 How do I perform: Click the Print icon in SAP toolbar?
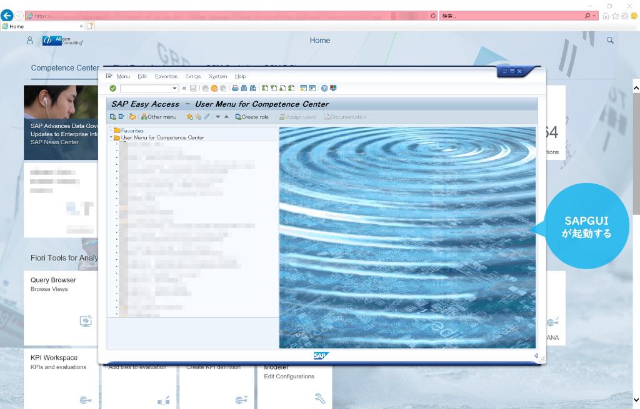pos(235,88)
